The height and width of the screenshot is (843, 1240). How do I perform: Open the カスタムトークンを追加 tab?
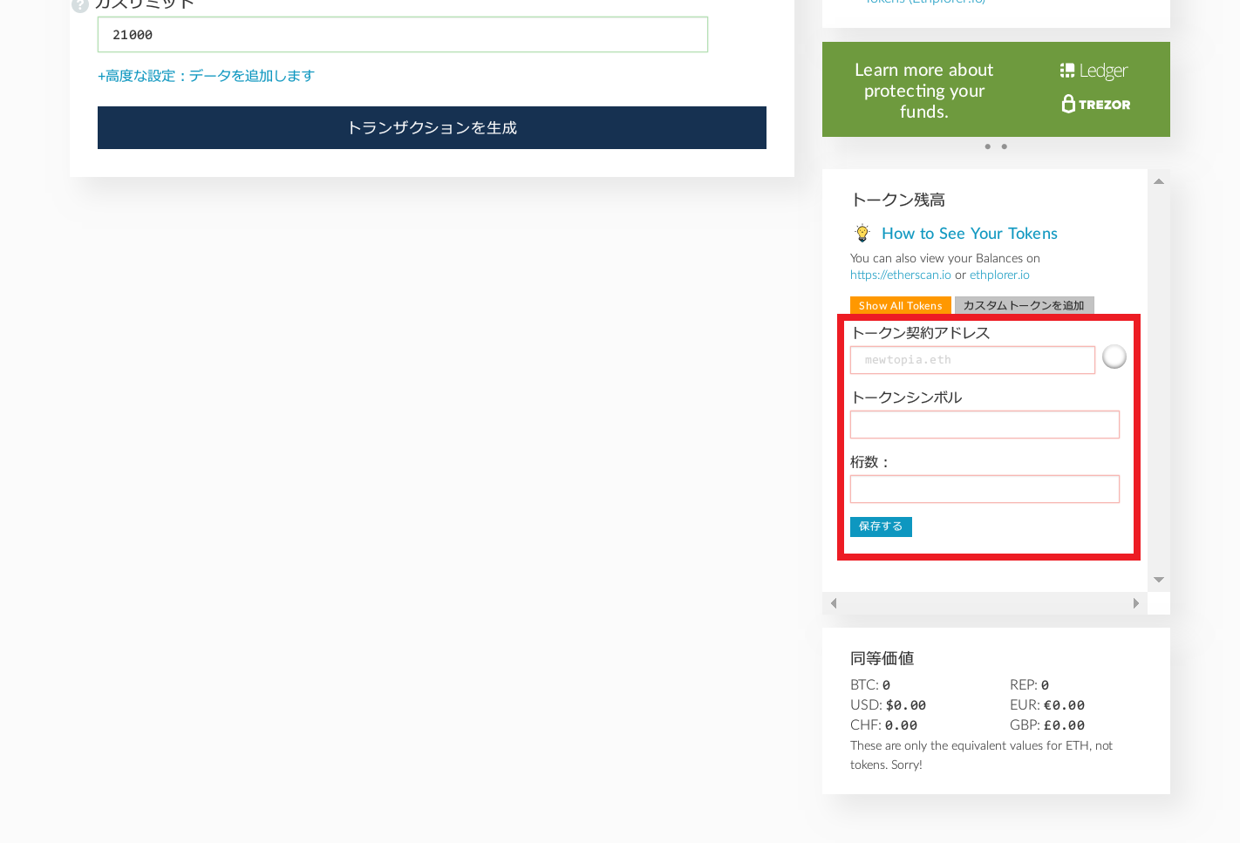pyautogui.click(x=1024, y=305)
